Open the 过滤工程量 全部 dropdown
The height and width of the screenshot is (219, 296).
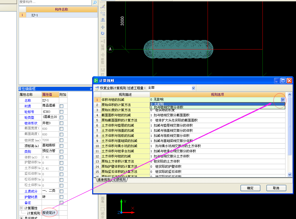point(193,88)
